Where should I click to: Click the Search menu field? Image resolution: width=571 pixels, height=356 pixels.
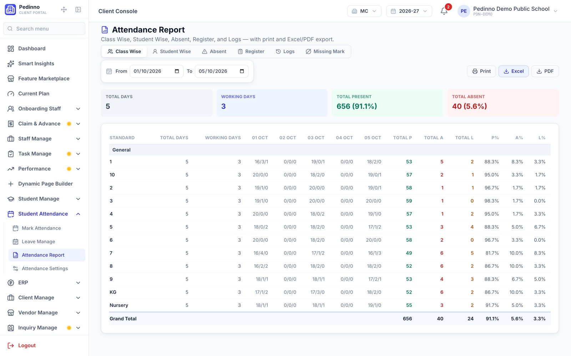pos(44,28)
